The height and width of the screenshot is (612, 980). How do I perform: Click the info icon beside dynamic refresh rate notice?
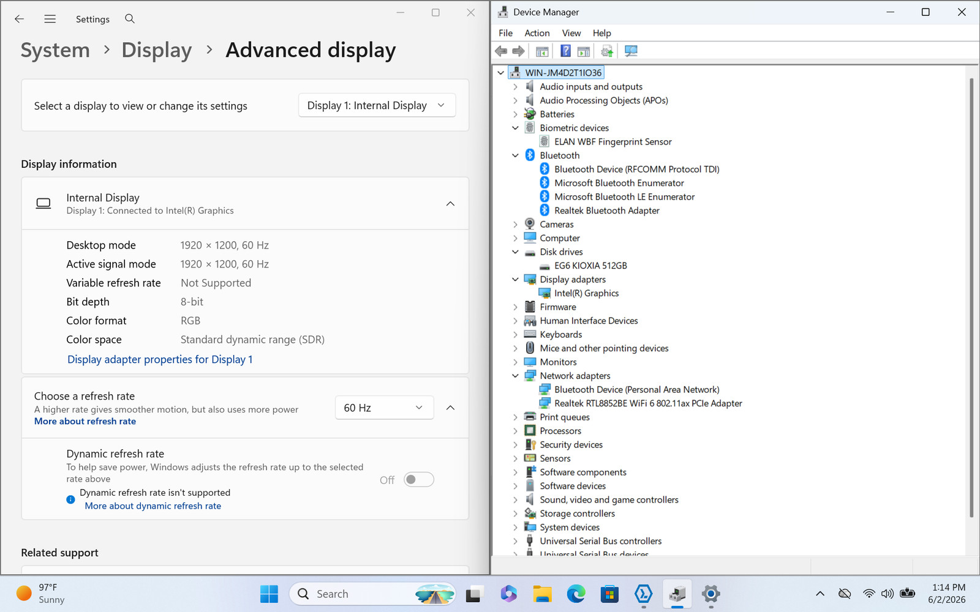coord(70,499)
